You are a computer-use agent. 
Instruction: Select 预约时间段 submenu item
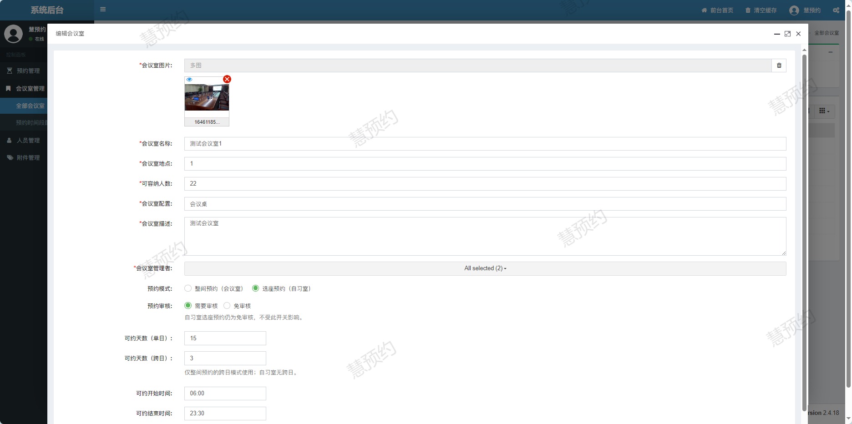click(x=24, y=122)
